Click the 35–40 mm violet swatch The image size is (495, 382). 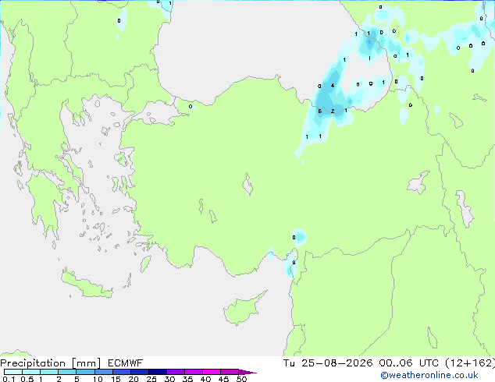[194, 372]
